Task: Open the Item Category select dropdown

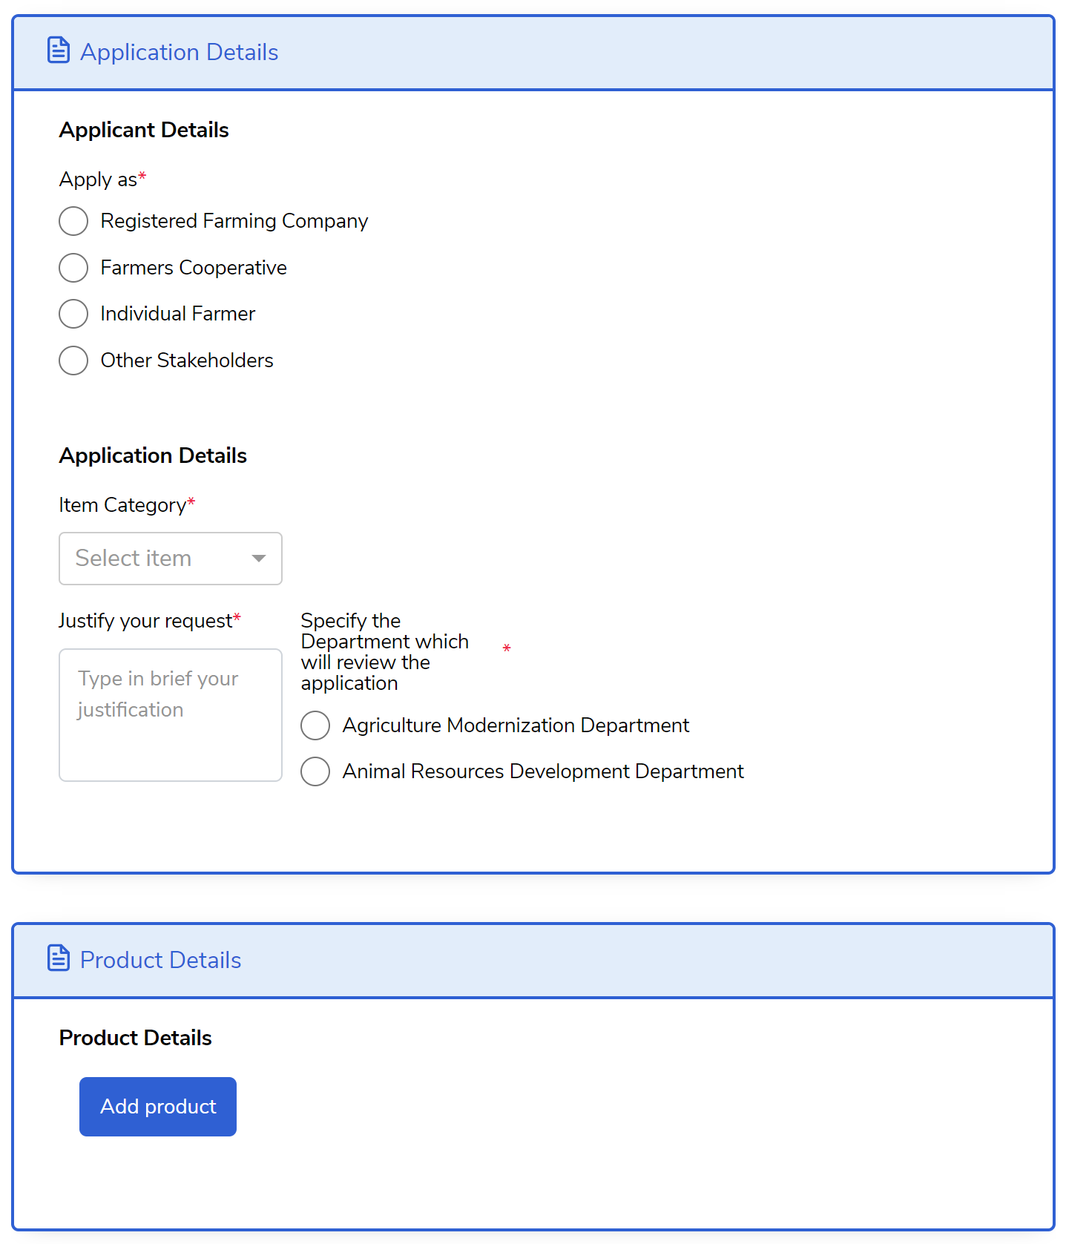Action: click(171, 559)
